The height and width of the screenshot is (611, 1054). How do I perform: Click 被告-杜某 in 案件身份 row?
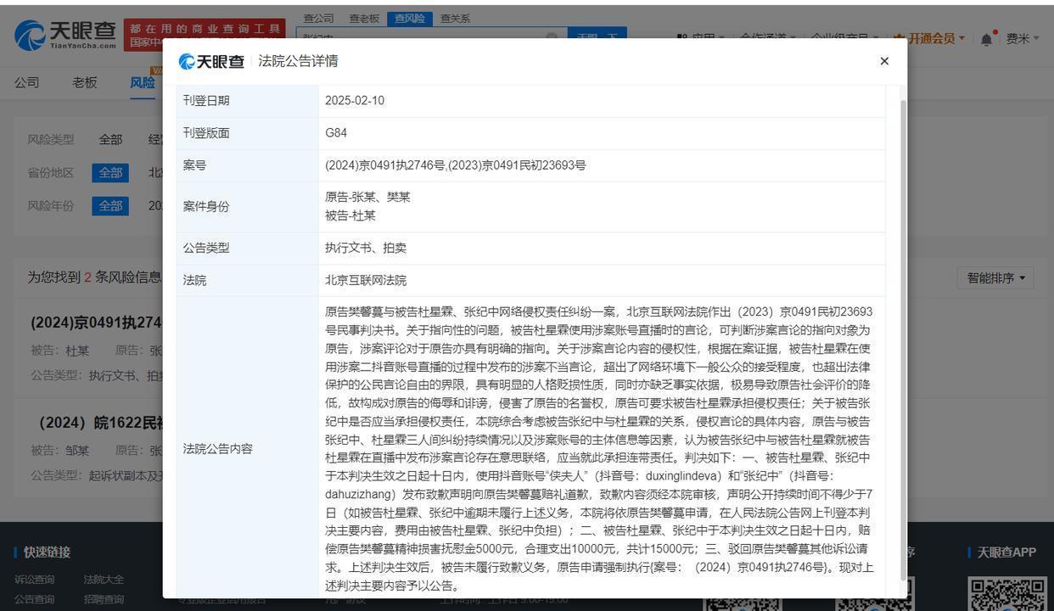point(350,216)
